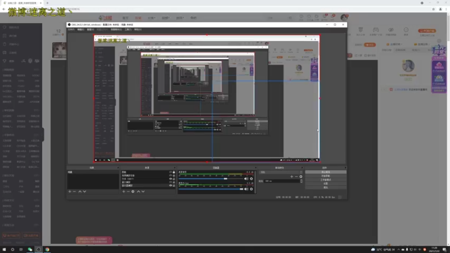
Task: Open new browser tab with plus
Action: coord(47,3)
